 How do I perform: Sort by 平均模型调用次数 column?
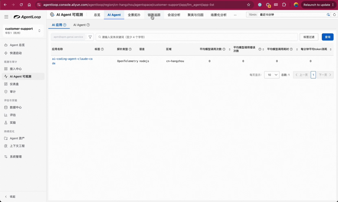[x=229, y=49]
